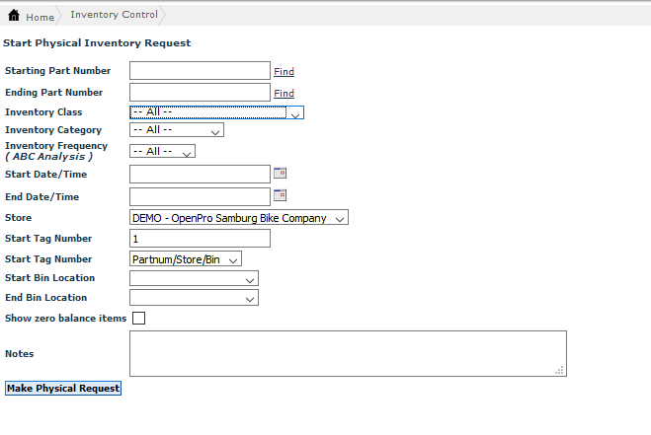Expand the Inventory Class dropdown
This screenshot has width=651, height=435.
[216, 112]
